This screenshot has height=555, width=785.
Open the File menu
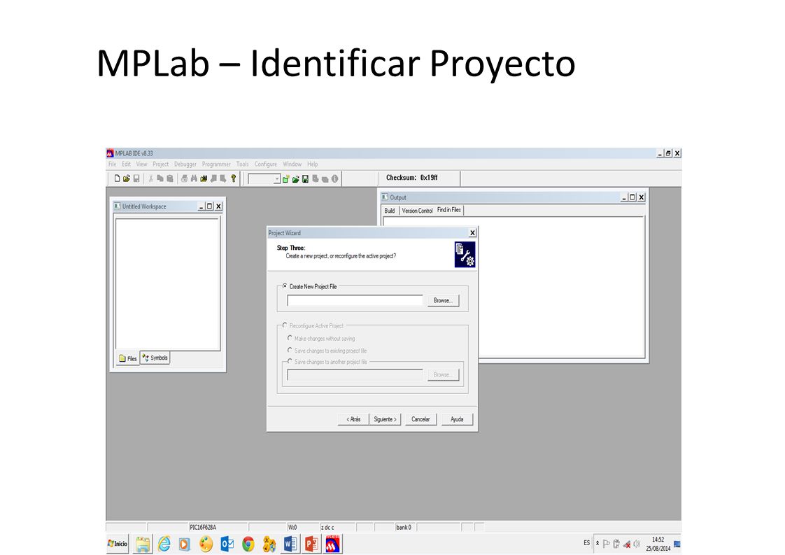click(x=112, y=164)
